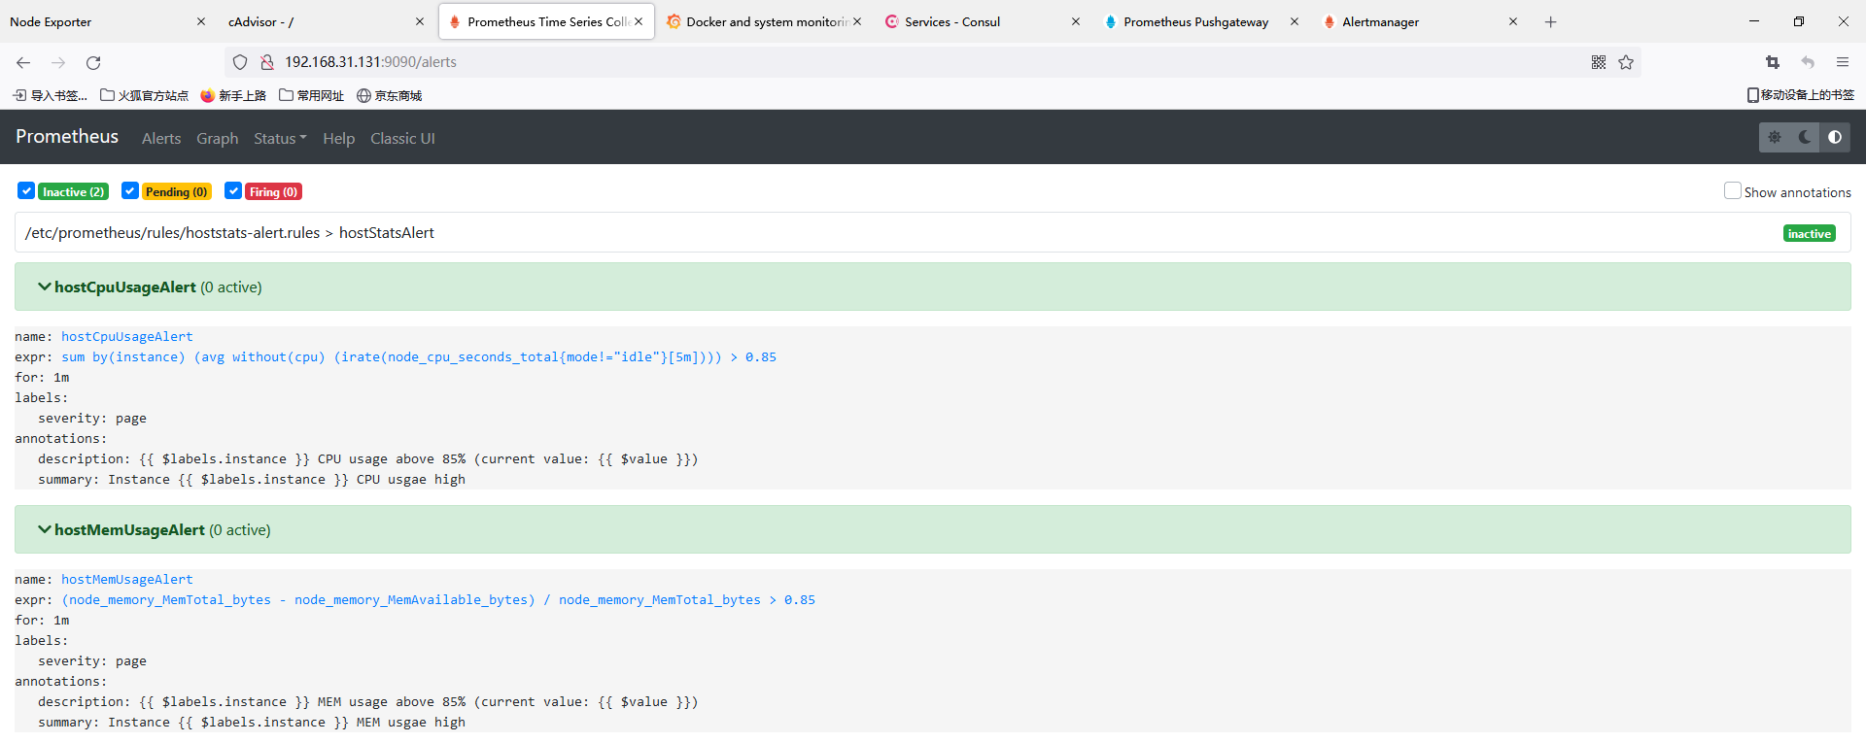The image size is (1866, 743).
Task: Toggle the Pending (0) filter checkbox
Action: coord(130,190)
